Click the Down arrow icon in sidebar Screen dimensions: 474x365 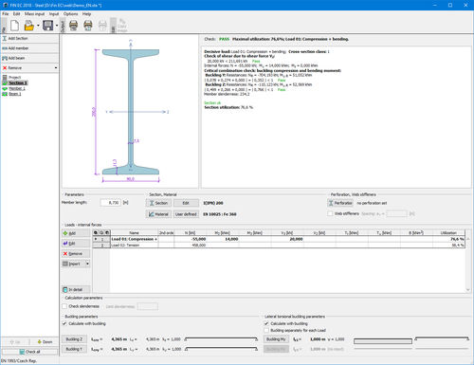pos(40,341)
